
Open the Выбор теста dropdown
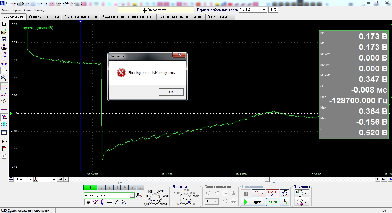click(156, 10)
